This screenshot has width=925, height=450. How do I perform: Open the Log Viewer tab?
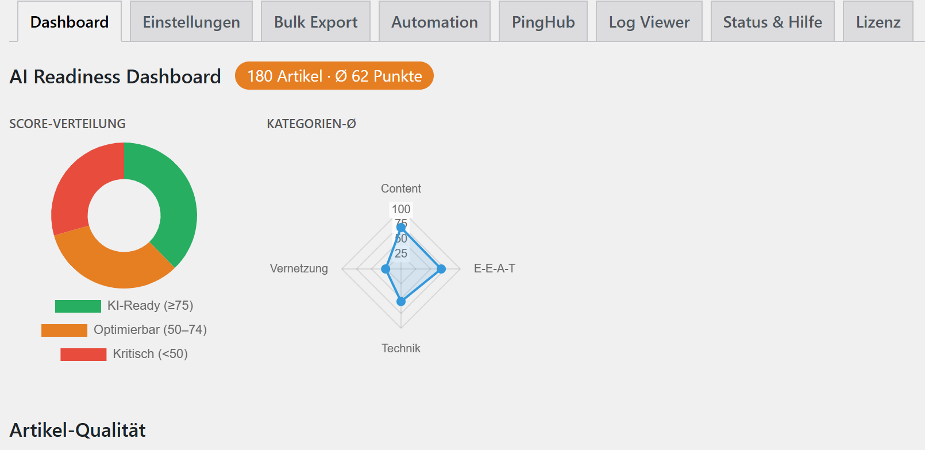coord(649,22)
